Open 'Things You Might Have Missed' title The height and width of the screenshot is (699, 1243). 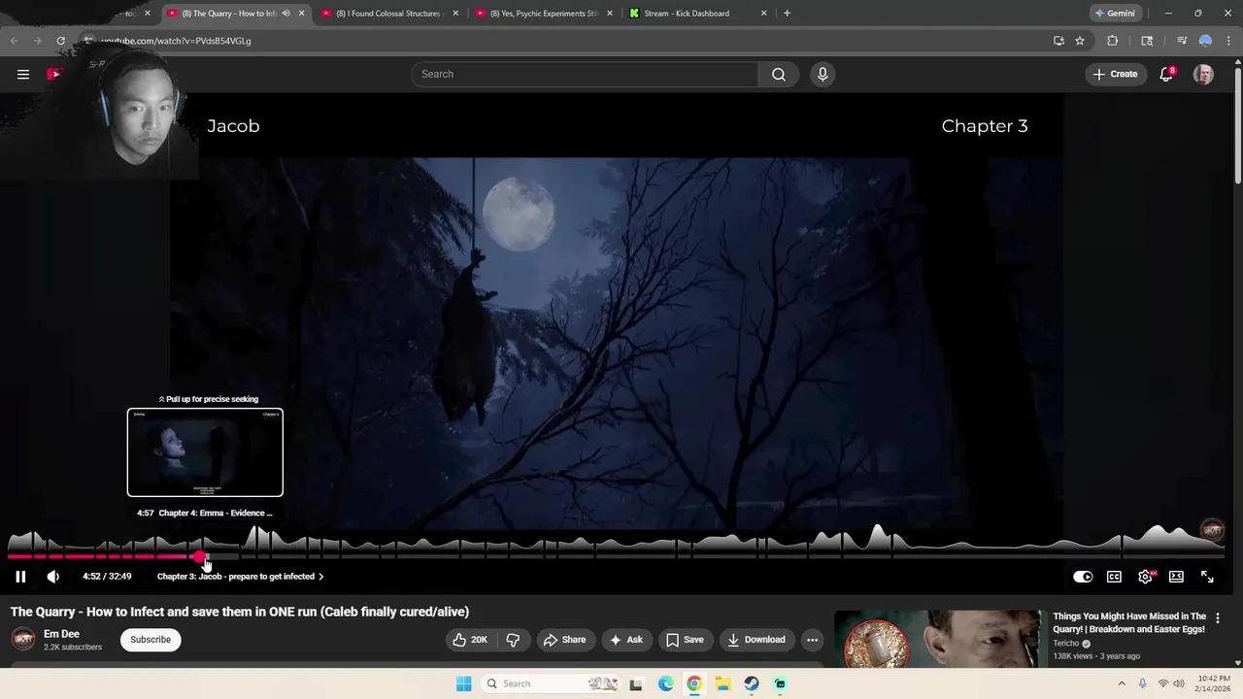click(x=1129, y=622)
